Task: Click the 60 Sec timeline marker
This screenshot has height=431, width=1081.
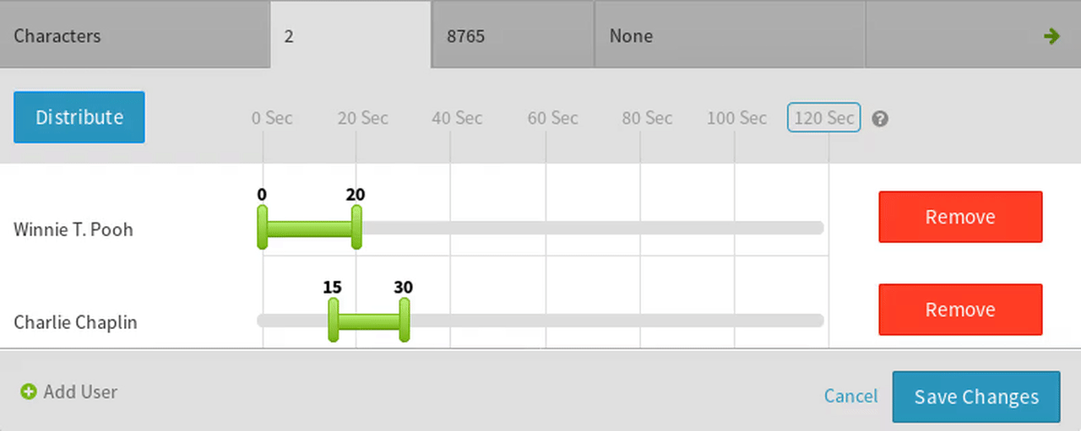Action: pyautogui.click(x=552, y=118)
